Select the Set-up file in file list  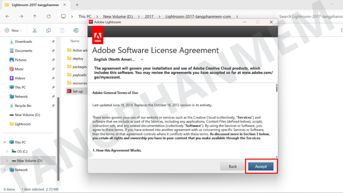(77, 91)
